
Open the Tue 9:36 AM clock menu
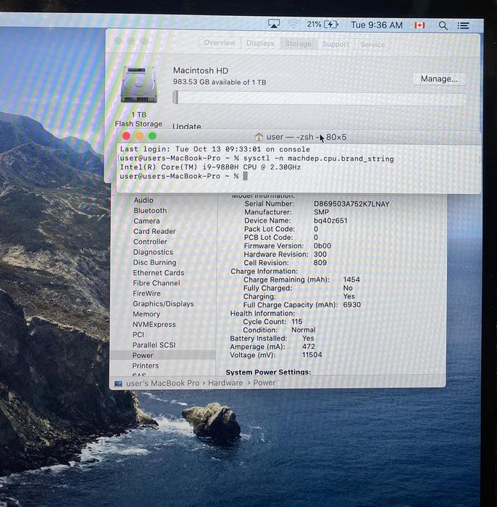click(x=377, y=25)
